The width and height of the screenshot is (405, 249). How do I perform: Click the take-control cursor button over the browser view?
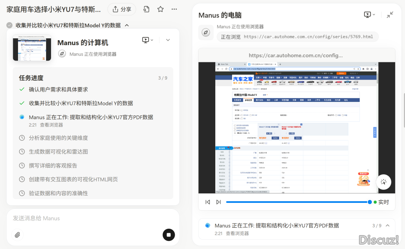[x=384, y=182]
